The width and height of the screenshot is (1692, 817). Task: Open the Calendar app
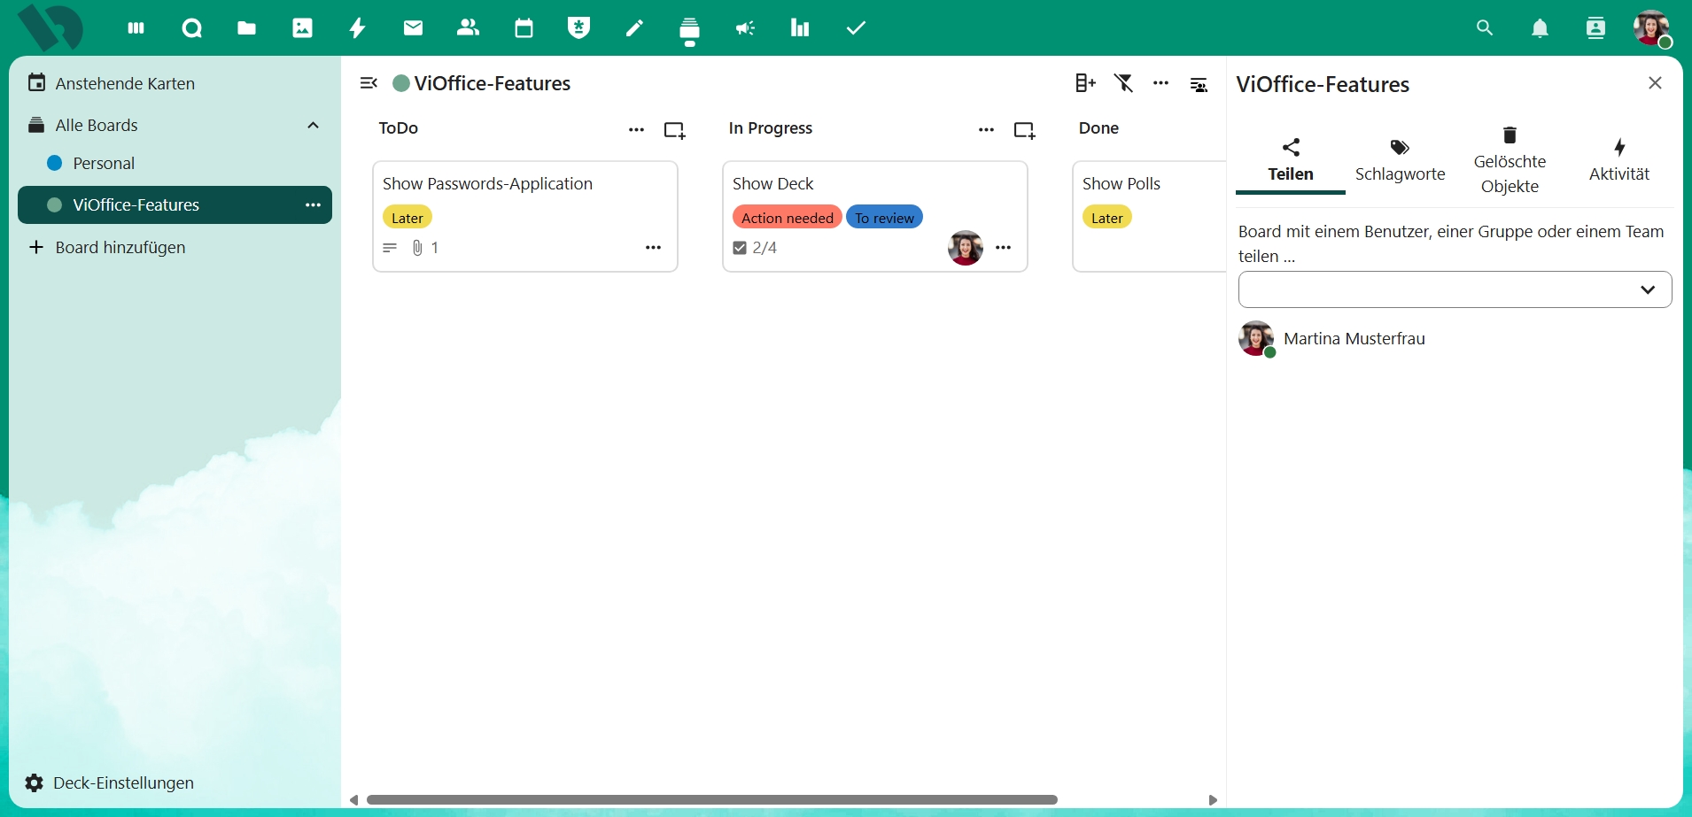tap(524, 28)
